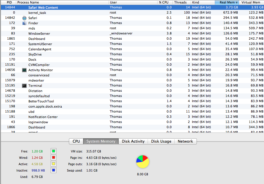Click the Finder face icon
Image resolution: width=264 pixels, height=184 pixels.
[24, 23]
